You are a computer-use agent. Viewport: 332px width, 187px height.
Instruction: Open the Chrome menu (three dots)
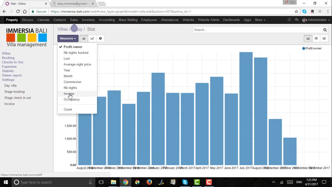tap(328, 11)
